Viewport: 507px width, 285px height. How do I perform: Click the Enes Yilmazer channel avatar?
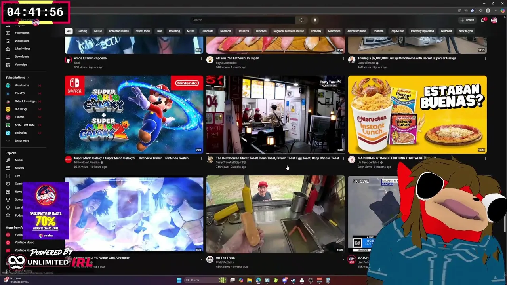pyautogui.click(x=351, y=60)
